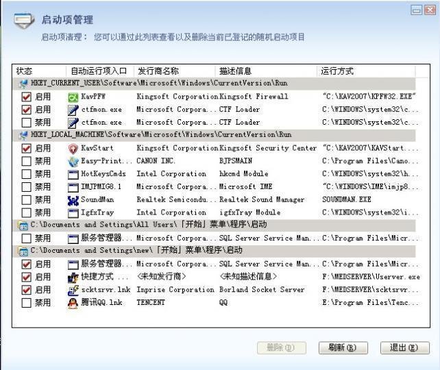This screenshot has width=440, height=370.
Task: Click the new user startup folder icon
Action: 23,251
